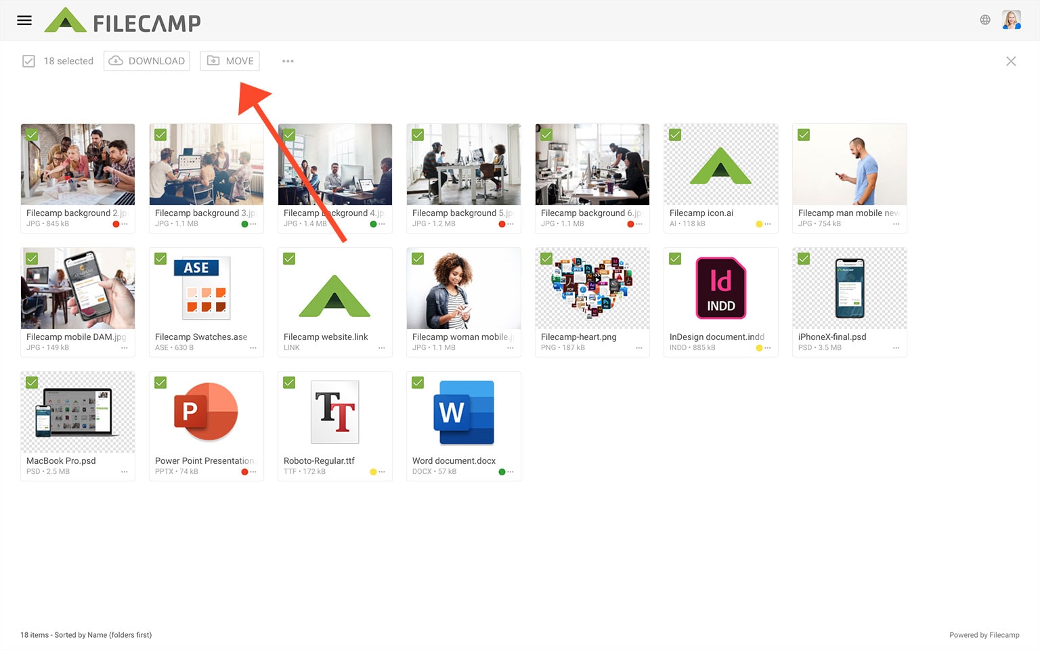Image resolution: width=1040 pixels, height=650 pixels.
Task: Click the PowerPoint file icon
Action: (206, 412)
